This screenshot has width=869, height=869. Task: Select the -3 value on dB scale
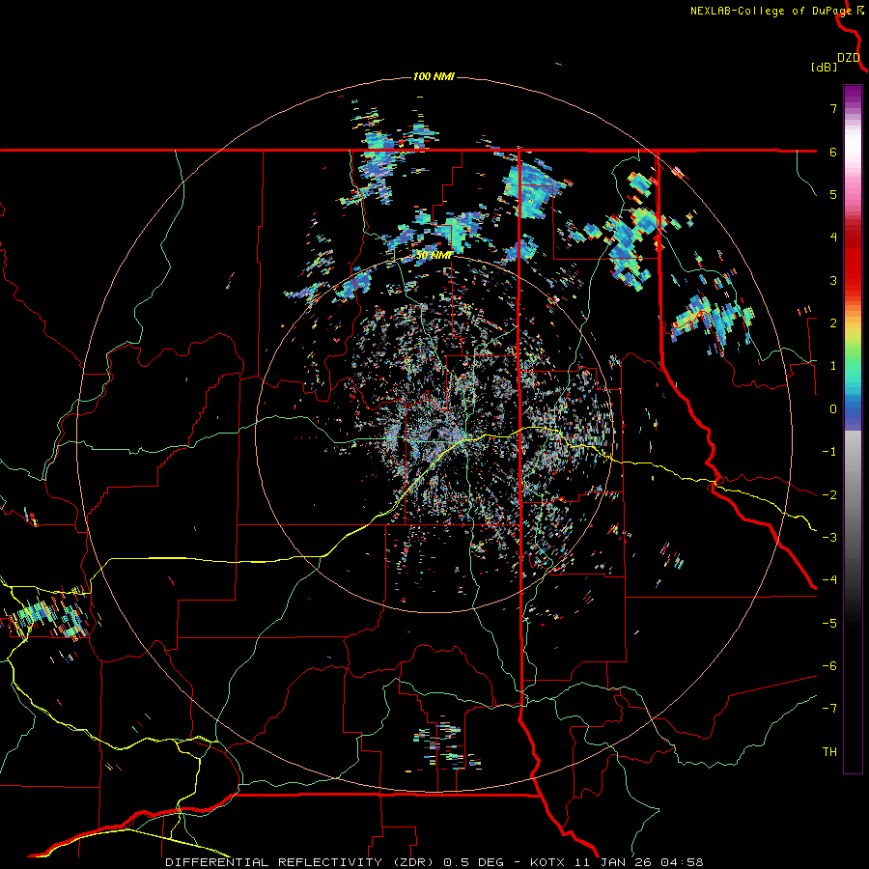pyautogui.click(x=829, y=538)
